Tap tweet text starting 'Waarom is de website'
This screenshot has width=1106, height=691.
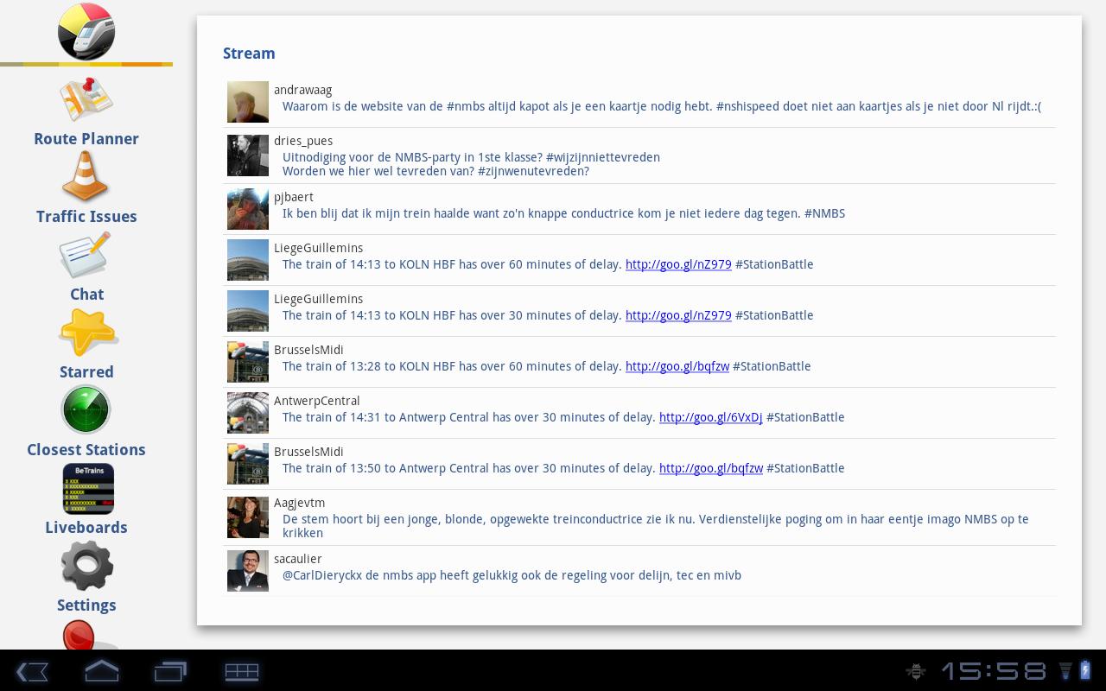tap(662, 106)
